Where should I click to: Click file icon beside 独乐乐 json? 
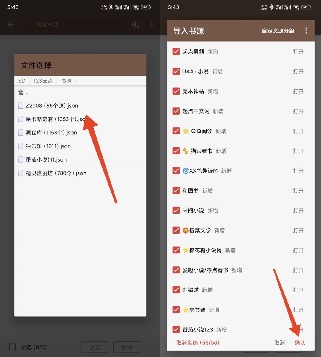pyautogui.click(x=21, y=146)
